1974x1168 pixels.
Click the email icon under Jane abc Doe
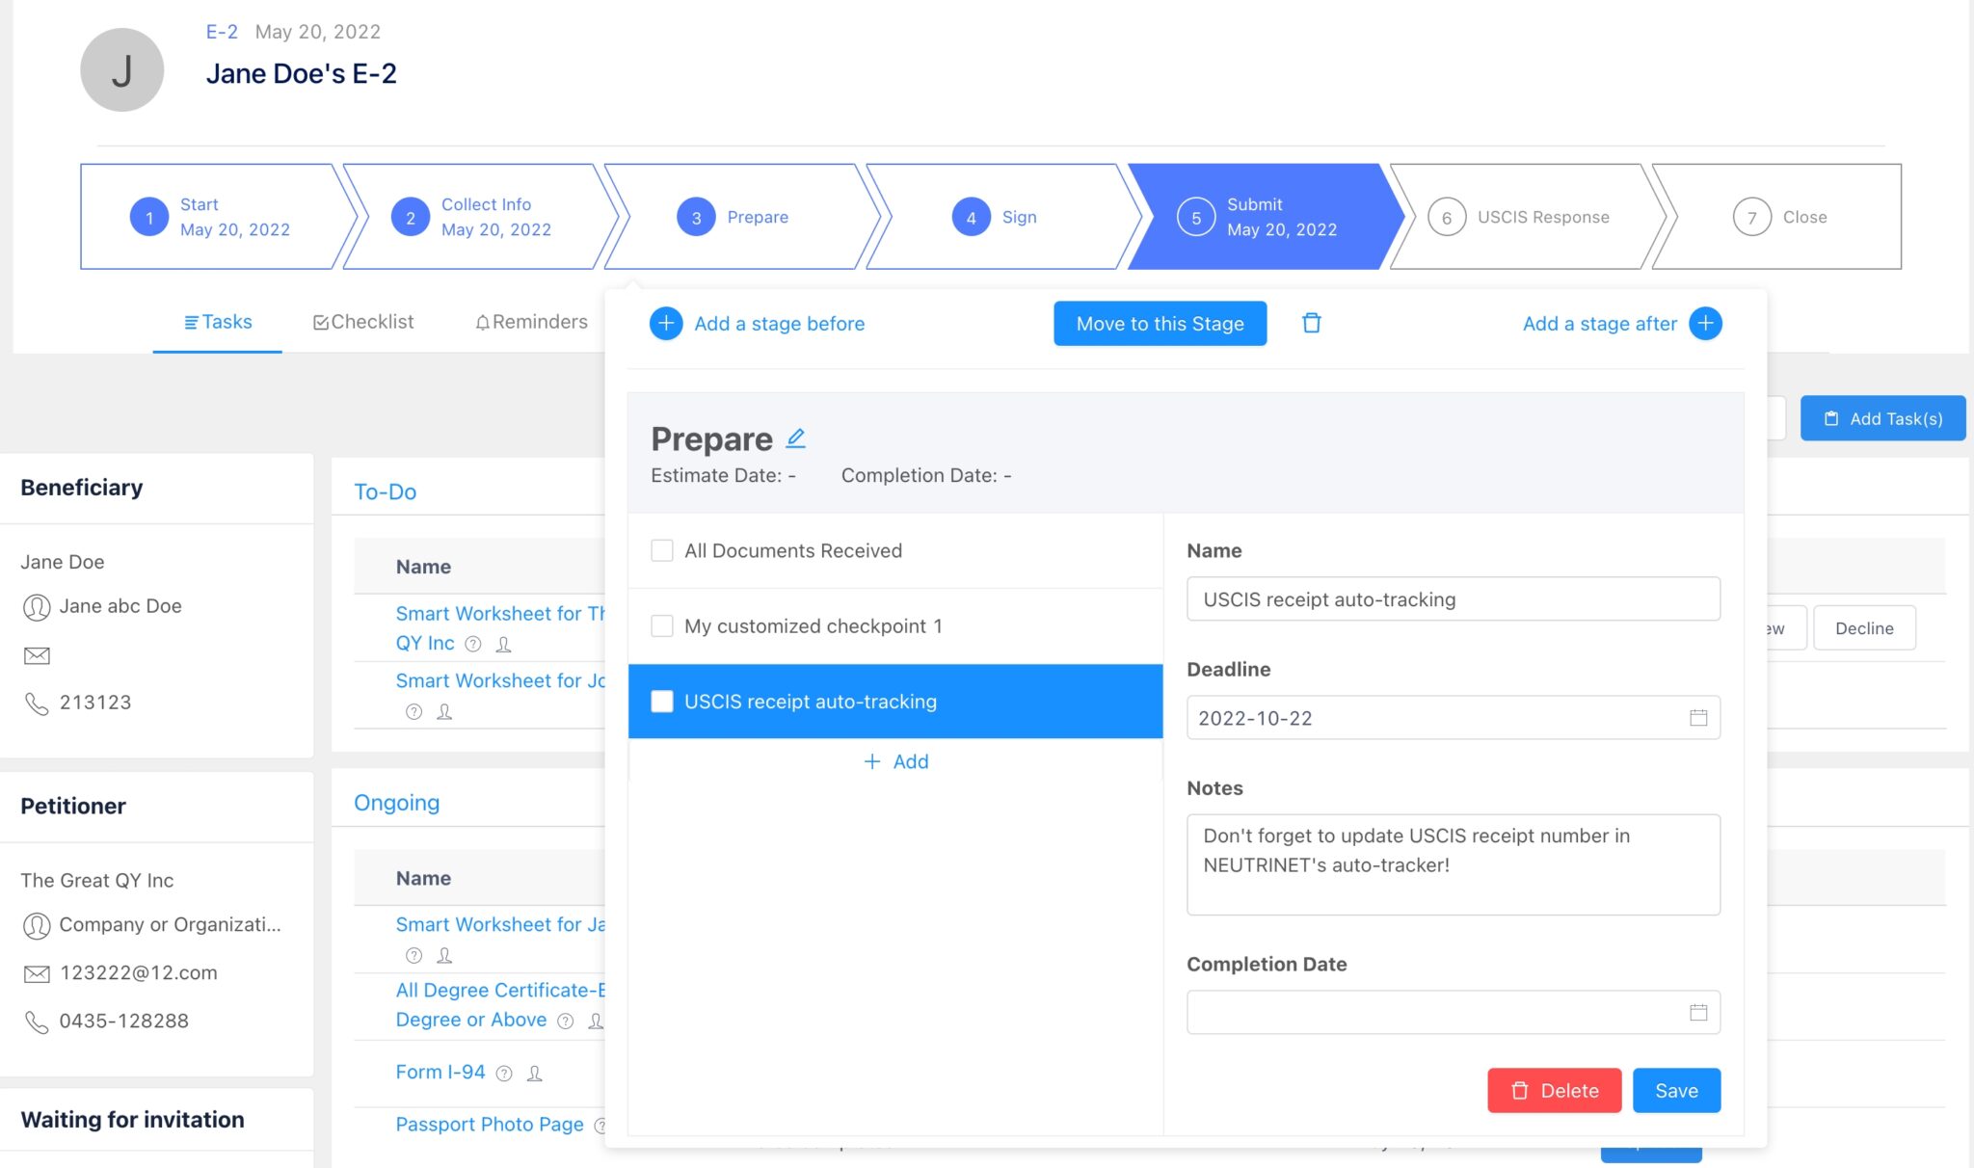tap(37, 655)
